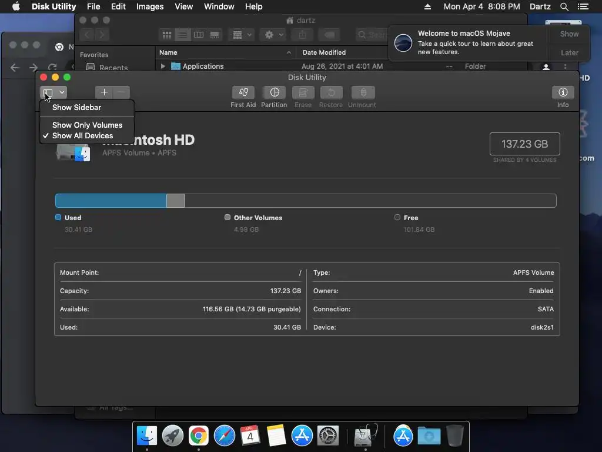Click the SATA connection value
The width and height of the screenshot is (602, 452).
pos(546,309)
